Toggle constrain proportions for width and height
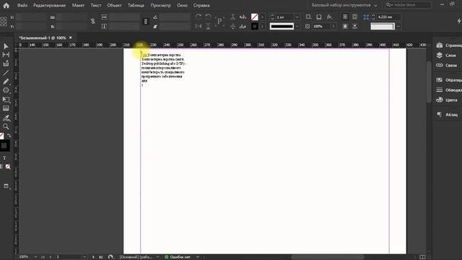 point(93,21)
